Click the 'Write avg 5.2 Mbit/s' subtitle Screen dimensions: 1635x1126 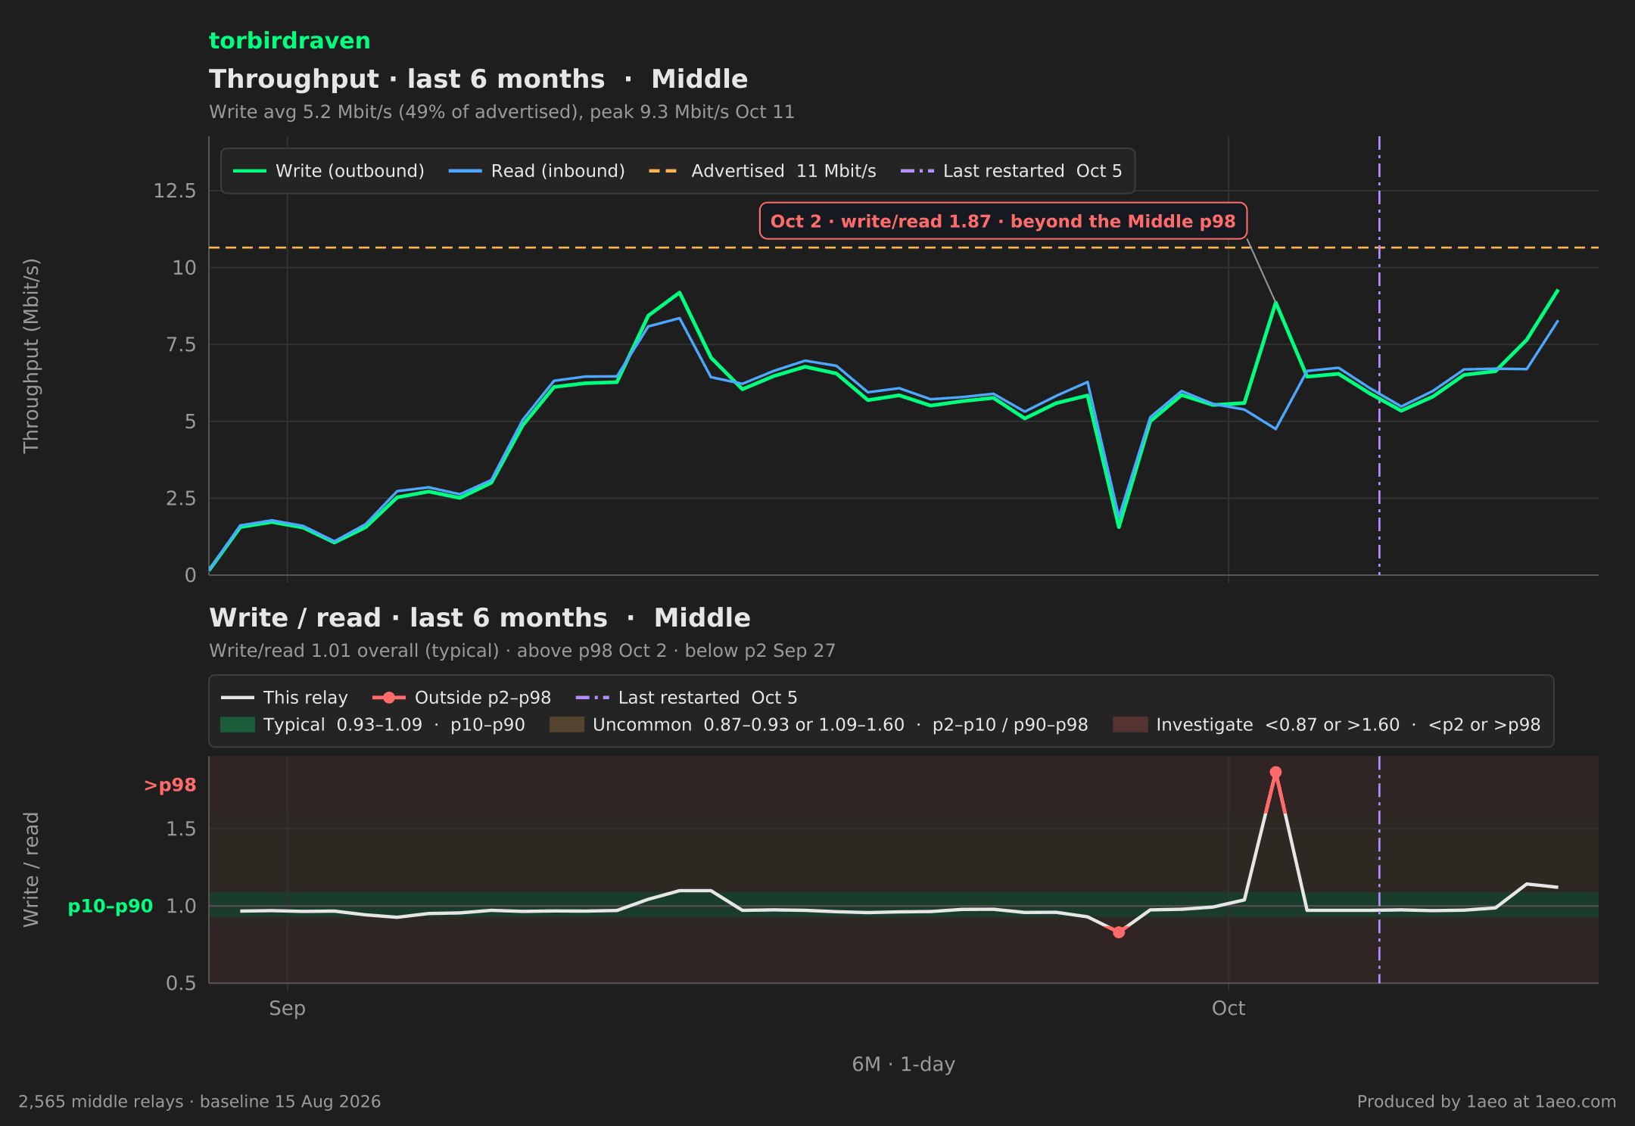click(x=502, y=112)
